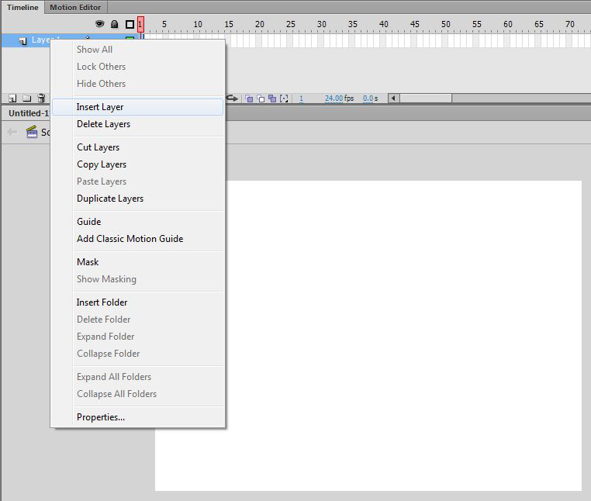Image resolution: width=591 pixels, height=501 pixels.
Task: Open layer Properties... from context menu
Action: (x=137, y=417)
